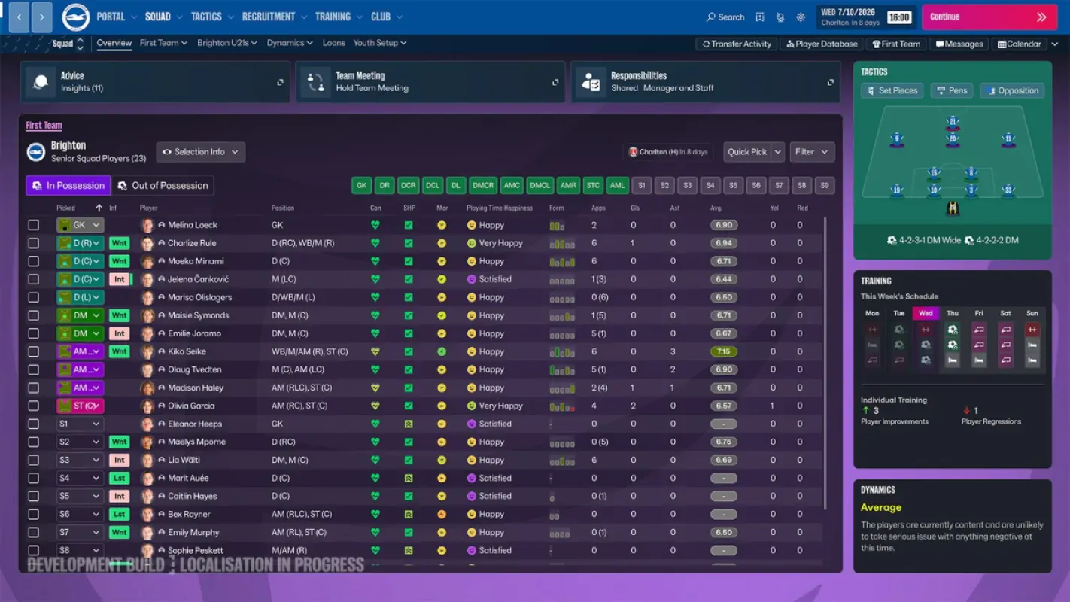Screen dimensions: 1070x602
Task: Click the goalkeeper icon on tactics pitch
Action: pyautogui.click(x=953, y=208)
